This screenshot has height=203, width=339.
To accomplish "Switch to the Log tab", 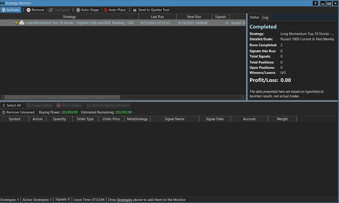I will (265, 17).
